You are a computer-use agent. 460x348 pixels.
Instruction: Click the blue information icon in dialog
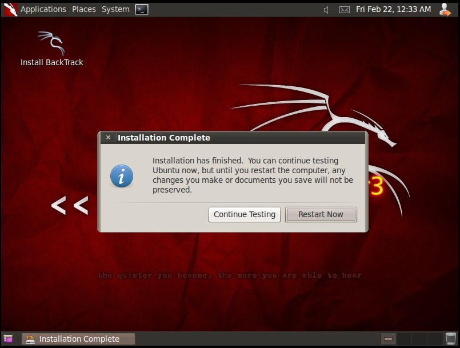pos(122,176)
